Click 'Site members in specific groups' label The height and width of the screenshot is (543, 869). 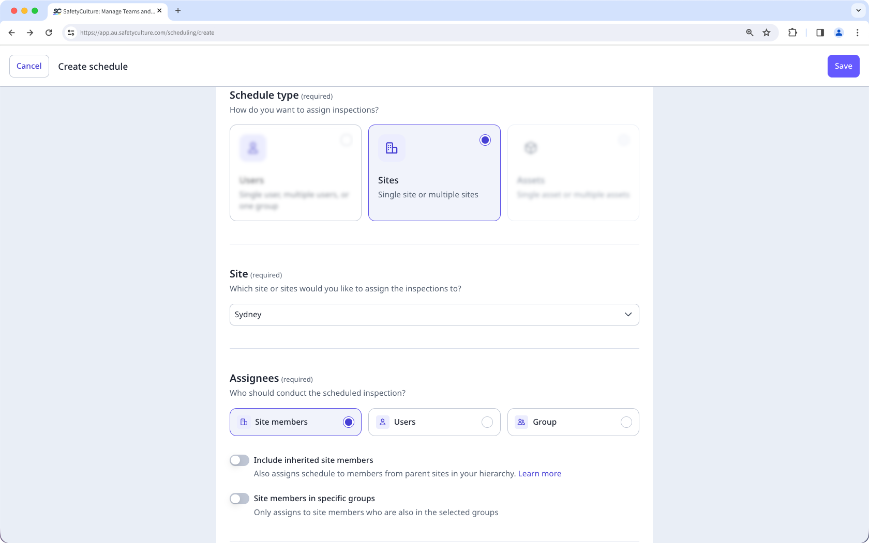(x=314, y=499)
